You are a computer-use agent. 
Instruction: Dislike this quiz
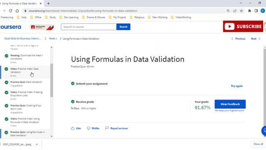click(93, 128)
